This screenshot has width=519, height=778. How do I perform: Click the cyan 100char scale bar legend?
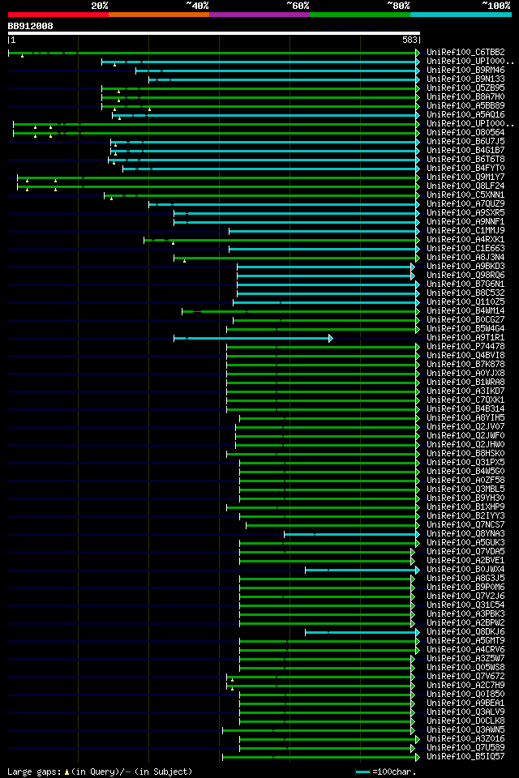point(363,772)
